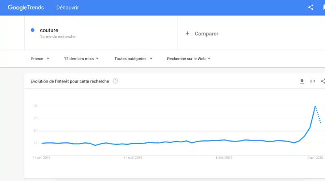Click the share icon in top header
Image resolution: width=325 pixels, height=181 pixels.
click(x=310, y=7)
